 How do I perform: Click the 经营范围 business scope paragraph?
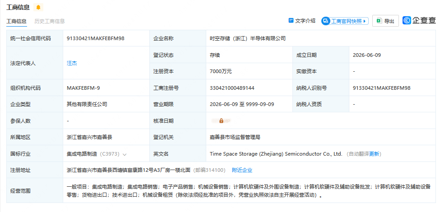point(249,191)
